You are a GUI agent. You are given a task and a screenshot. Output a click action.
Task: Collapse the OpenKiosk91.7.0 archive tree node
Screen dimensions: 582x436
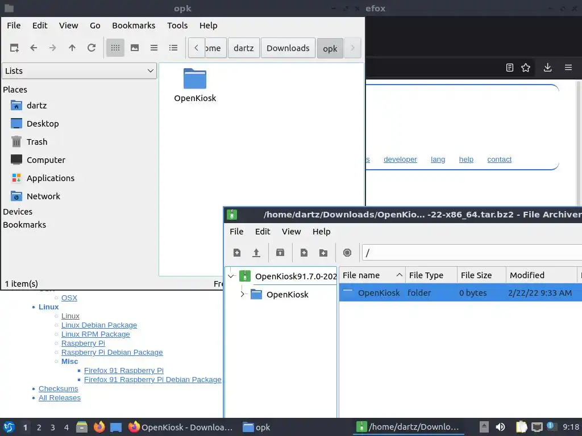click(231, 276)
